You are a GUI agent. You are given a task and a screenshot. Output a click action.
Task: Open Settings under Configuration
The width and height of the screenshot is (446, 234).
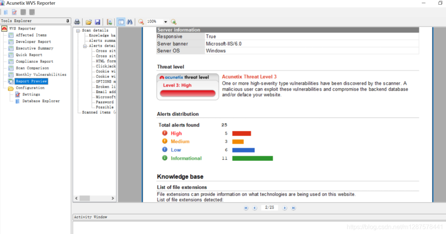click(31, 94)
